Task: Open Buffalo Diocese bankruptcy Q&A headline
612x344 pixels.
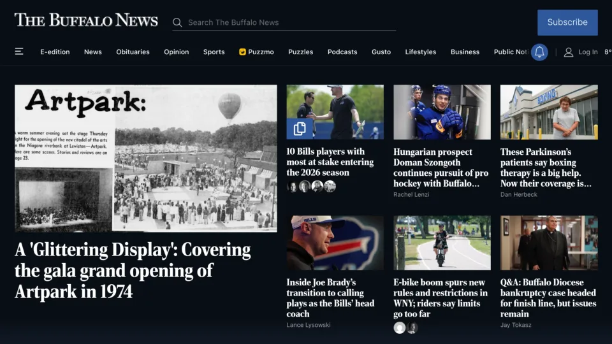Action: tap(548, 298)
